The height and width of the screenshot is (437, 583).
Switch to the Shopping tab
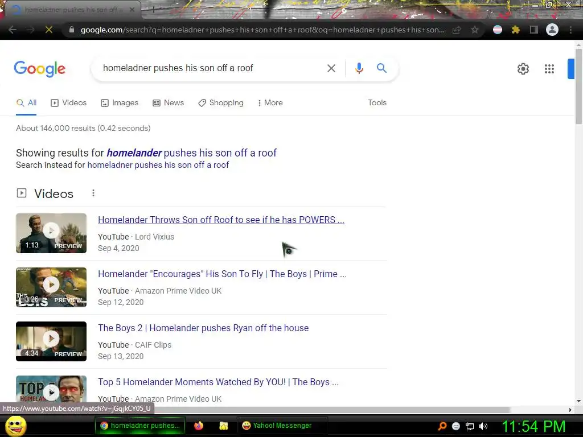[x=221, y=103]
